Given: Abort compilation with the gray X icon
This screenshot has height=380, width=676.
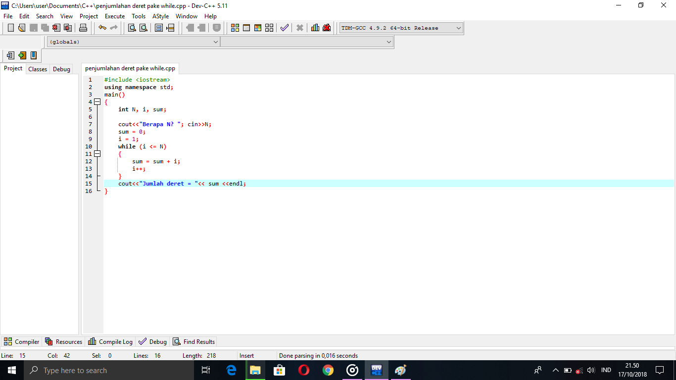Looking at the screenshot, I should (x=299, y=28).
